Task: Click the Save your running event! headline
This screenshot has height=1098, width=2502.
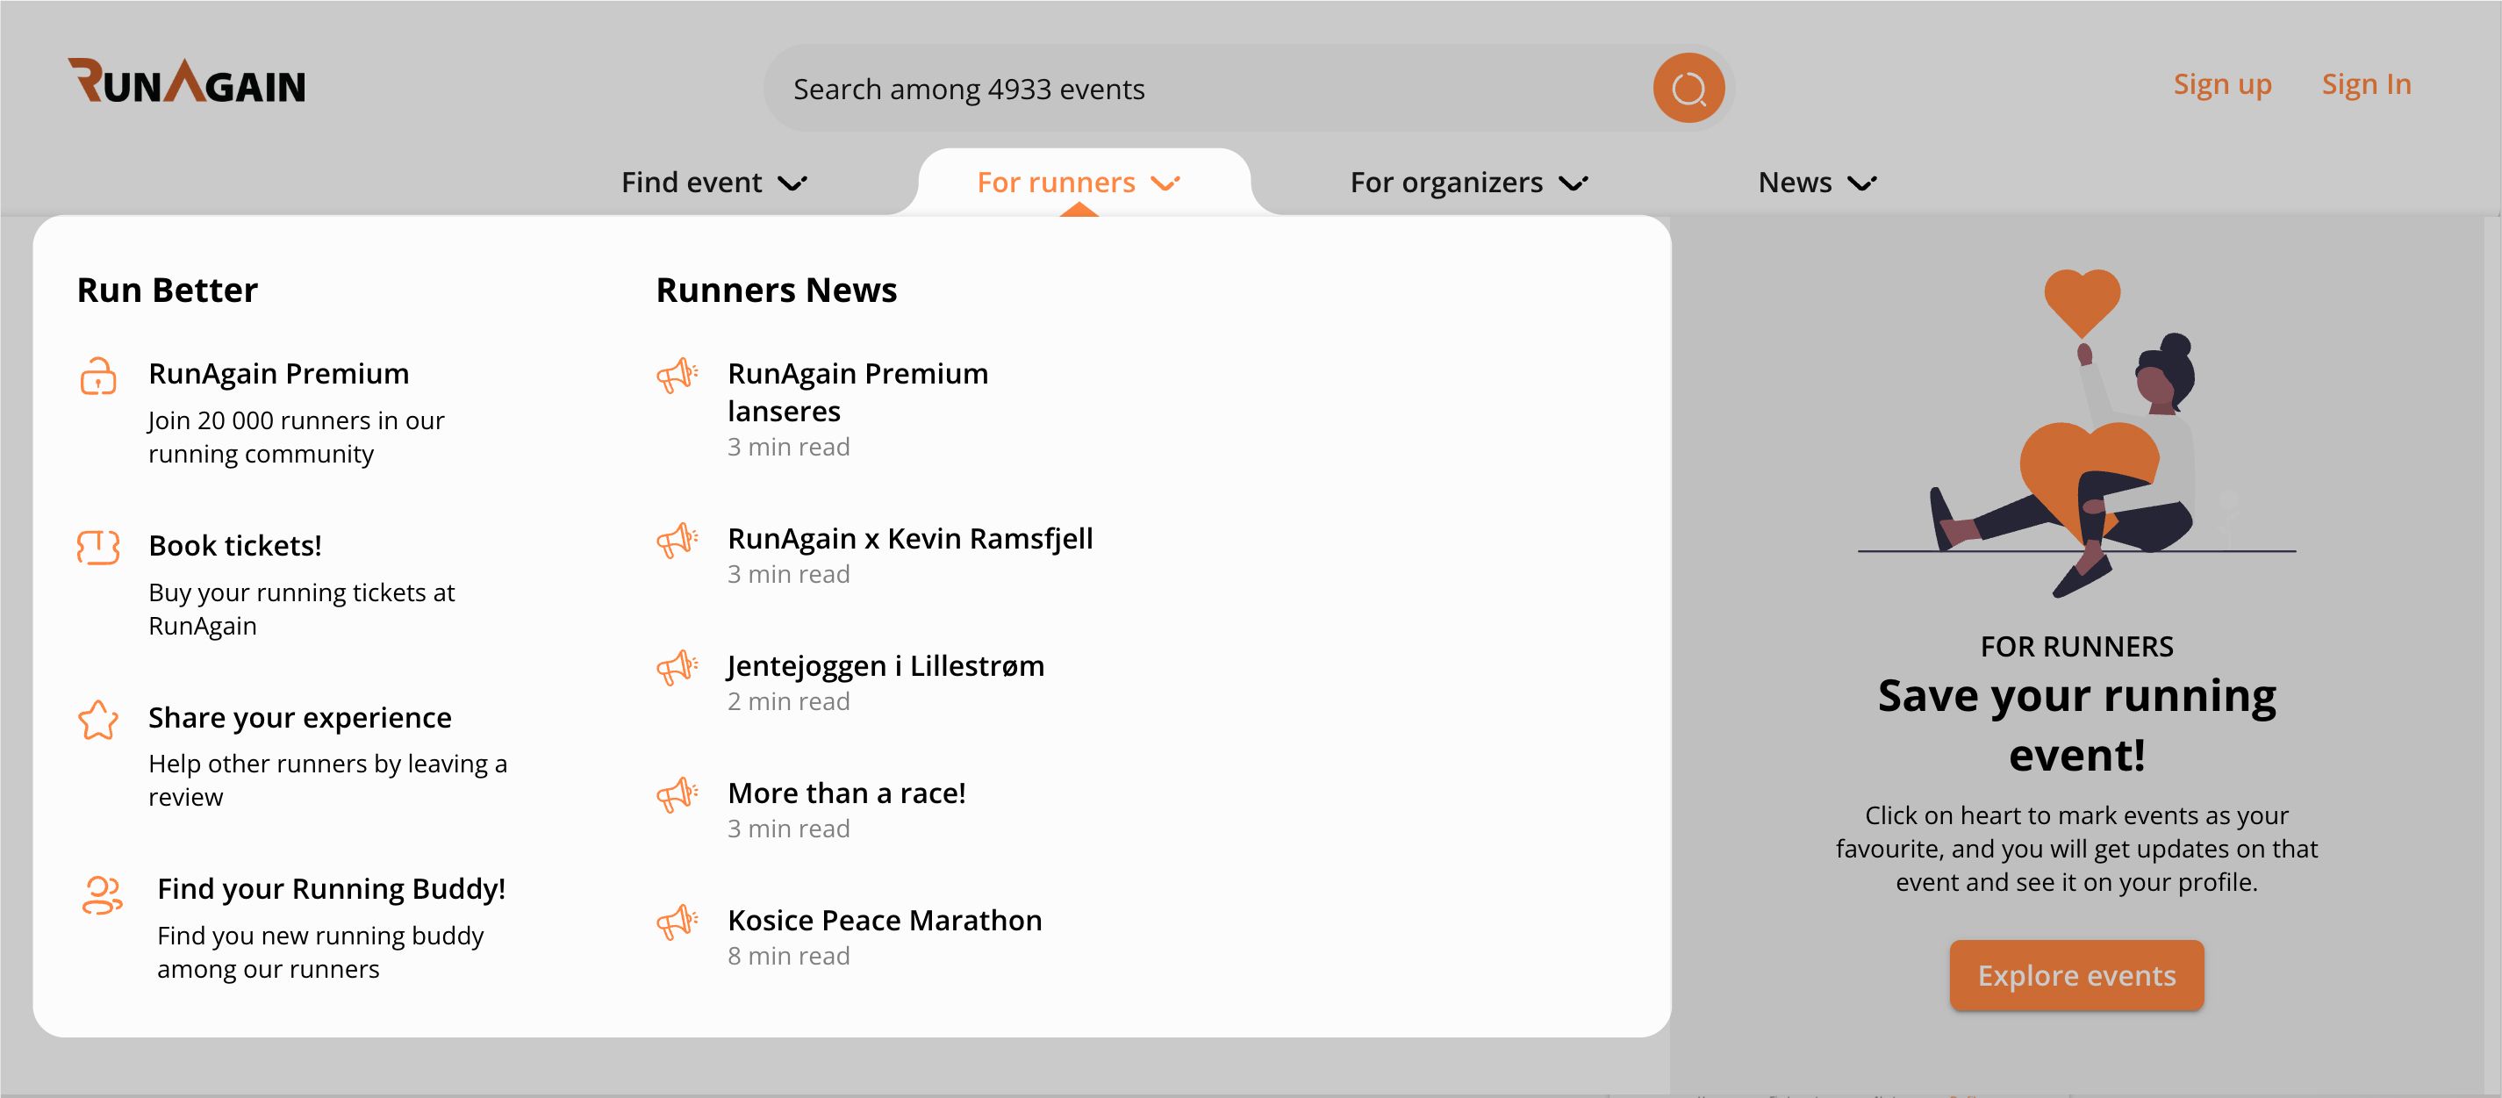Action: pos(2076,725)
